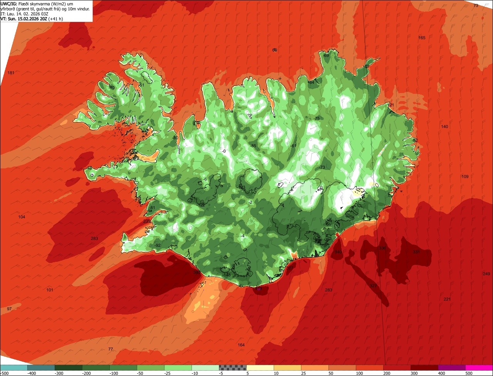
Task: Select the '-61' value in the central highlands
Action: [293, 146]
